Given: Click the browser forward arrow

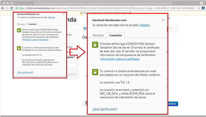Looking at the screenshot, I should tap(7, 8).
